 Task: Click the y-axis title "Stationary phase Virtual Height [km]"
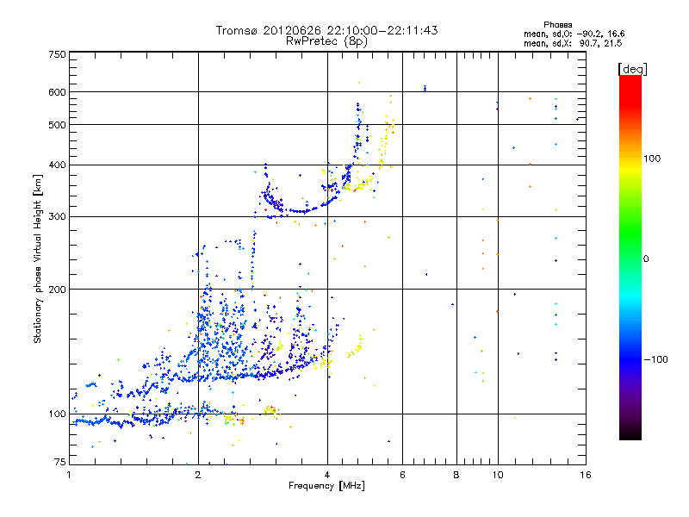(x=38, y=259)
